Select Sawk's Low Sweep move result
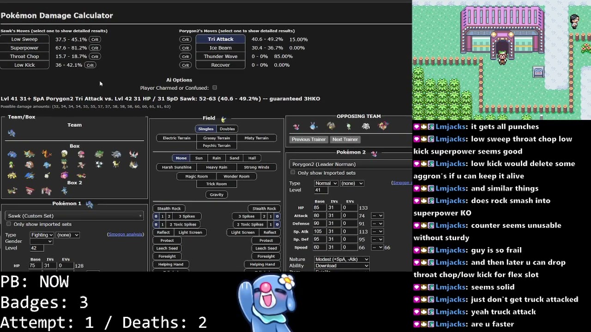The image size is (591, 332). 24,39
